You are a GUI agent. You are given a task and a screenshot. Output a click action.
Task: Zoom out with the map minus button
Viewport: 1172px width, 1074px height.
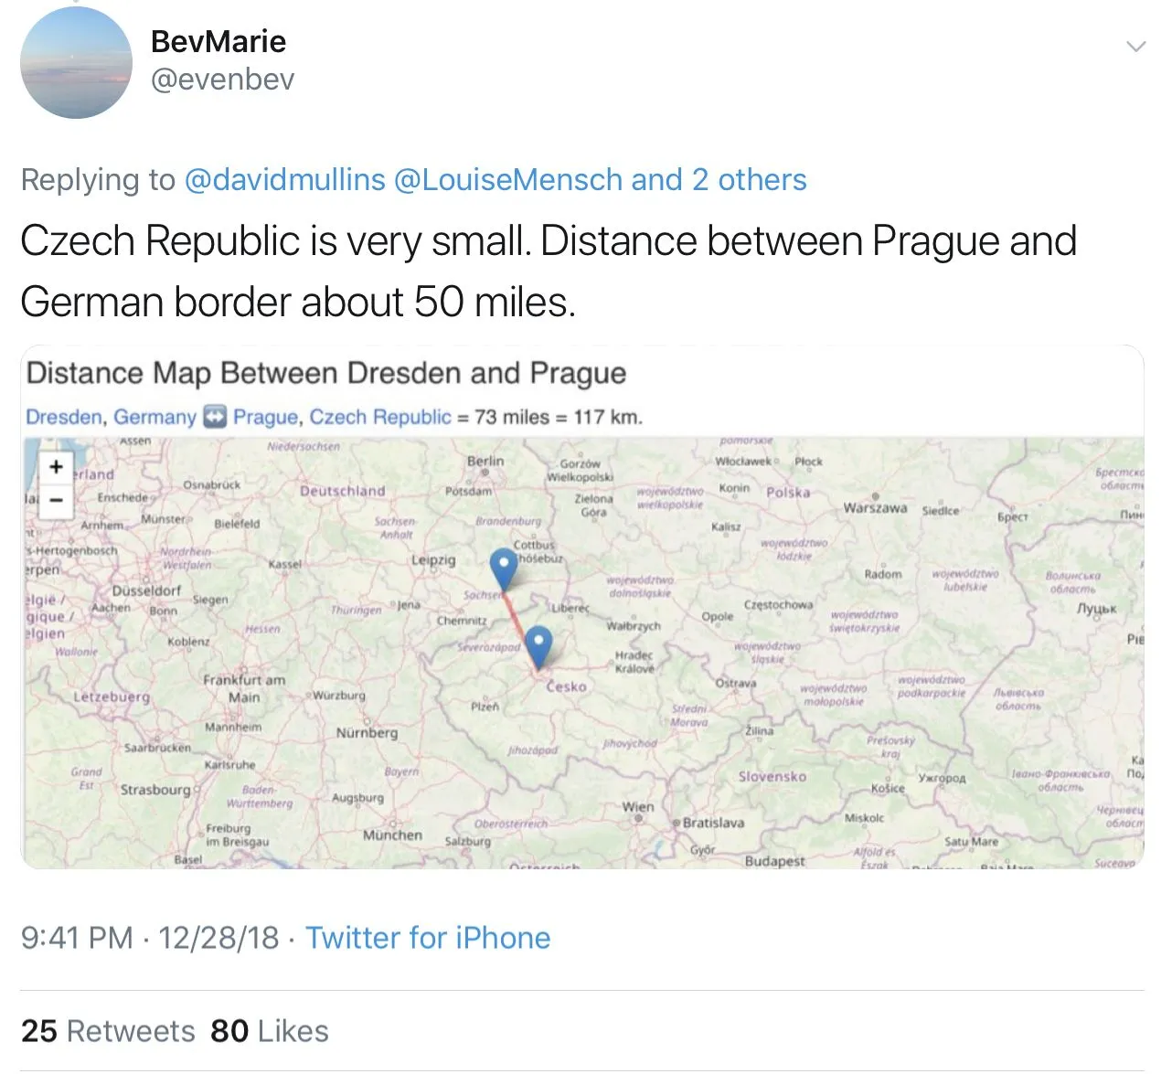click(56, 500)
